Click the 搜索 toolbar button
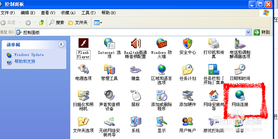Screen dimensions: 278x139 point(57,23)
